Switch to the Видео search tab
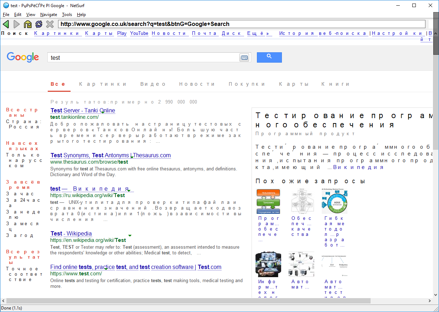439x312 pixels. click(x=153, y=84)
